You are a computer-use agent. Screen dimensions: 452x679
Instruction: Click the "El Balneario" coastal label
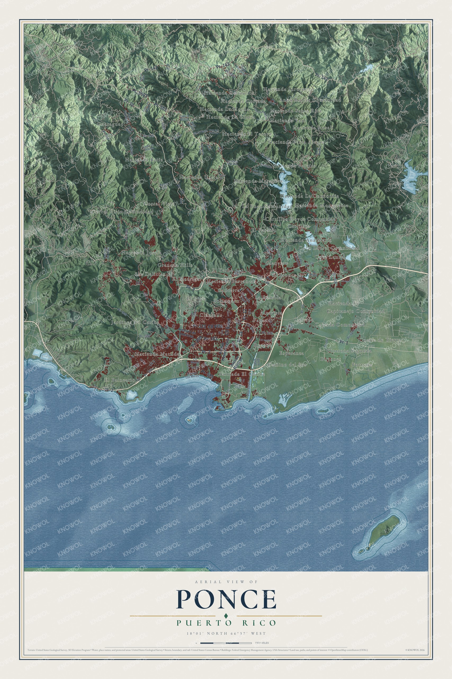(119, 380)
